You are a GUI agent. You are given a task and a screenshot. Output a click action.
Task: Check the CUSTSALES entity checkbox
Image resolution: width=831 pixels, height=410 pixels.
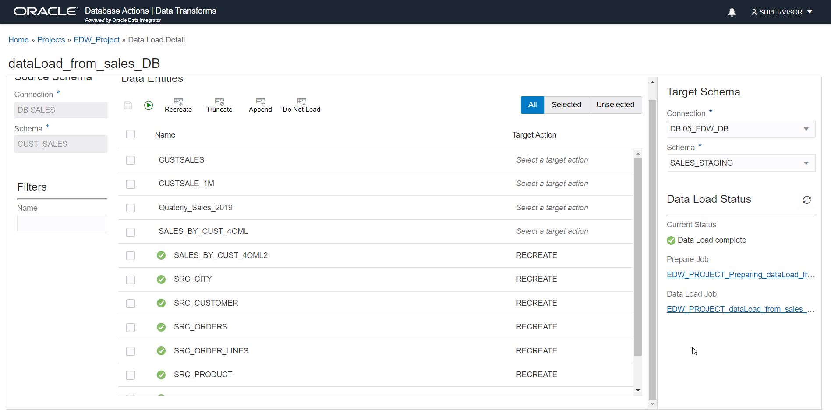pos(131,160)
